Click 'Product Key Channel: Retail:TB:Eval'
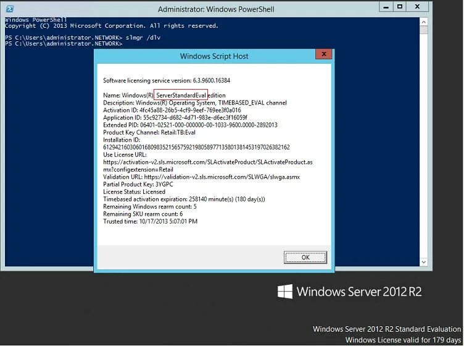 pyautogui.click(x=149, y=132)
